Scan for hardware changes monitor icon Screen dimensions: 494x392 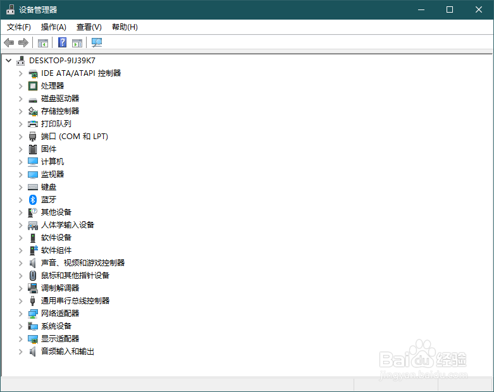click(97, 42)
